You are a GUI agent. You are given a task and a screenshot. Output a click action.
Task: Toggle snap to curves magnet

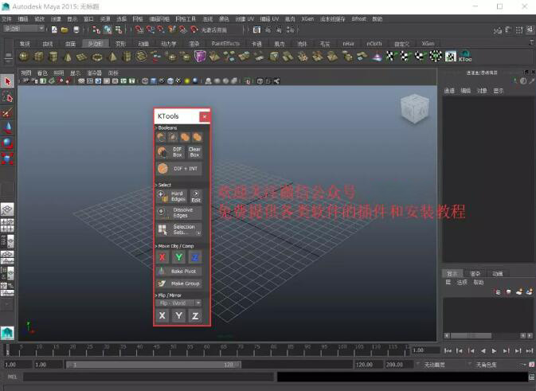tap(150, 30)
